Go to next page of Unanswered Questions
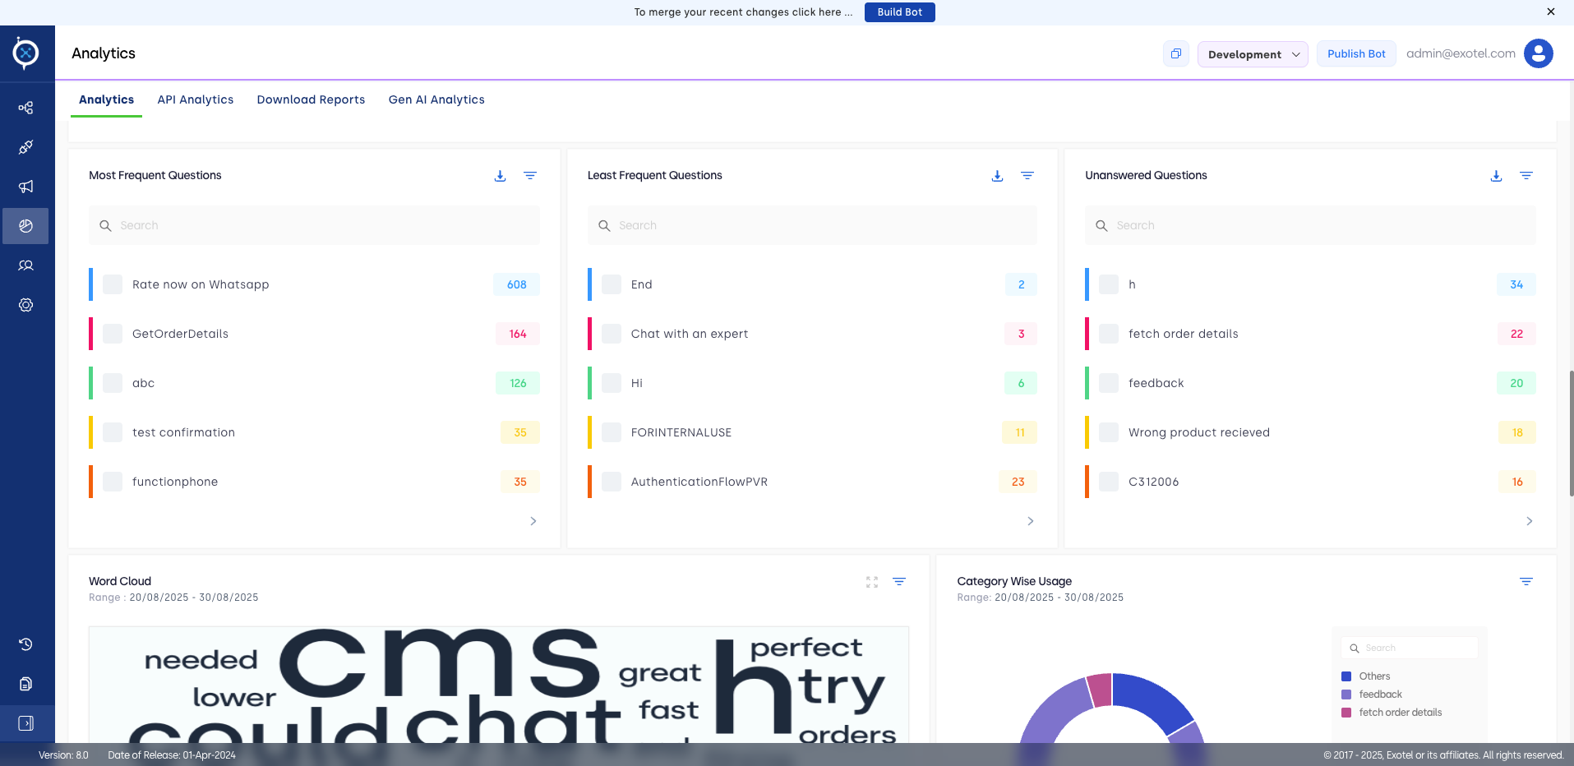Viewport: 1574px width, 766px height. click(x=1530, y=521)
